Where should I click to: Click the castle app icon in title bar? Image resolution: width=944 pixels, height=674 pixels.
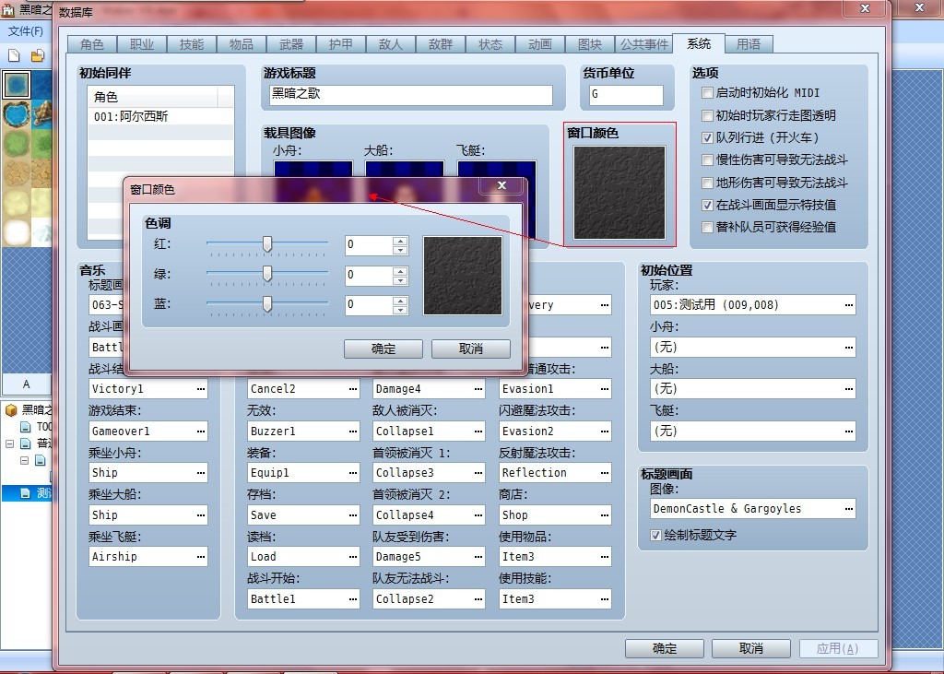pos(7,9)
